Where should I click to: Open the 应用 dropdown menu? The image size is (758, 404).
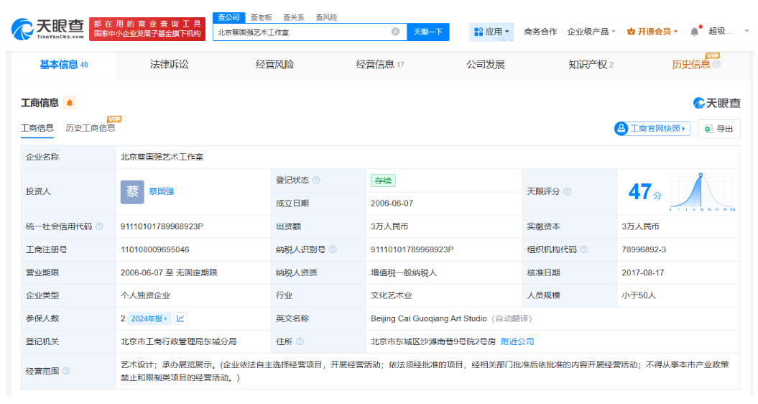tap(491, 32)
